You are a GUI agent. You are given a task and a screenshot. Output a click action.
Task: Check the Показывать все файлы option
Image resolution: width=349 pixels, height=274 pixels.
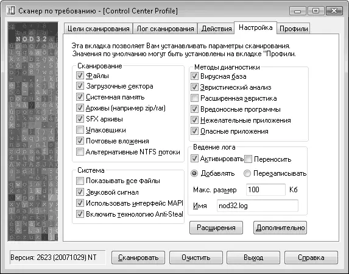click(80, 181)
